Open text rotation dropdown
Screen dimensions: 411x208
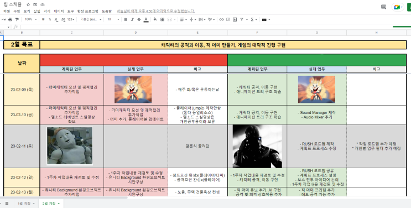click(211, 19)
